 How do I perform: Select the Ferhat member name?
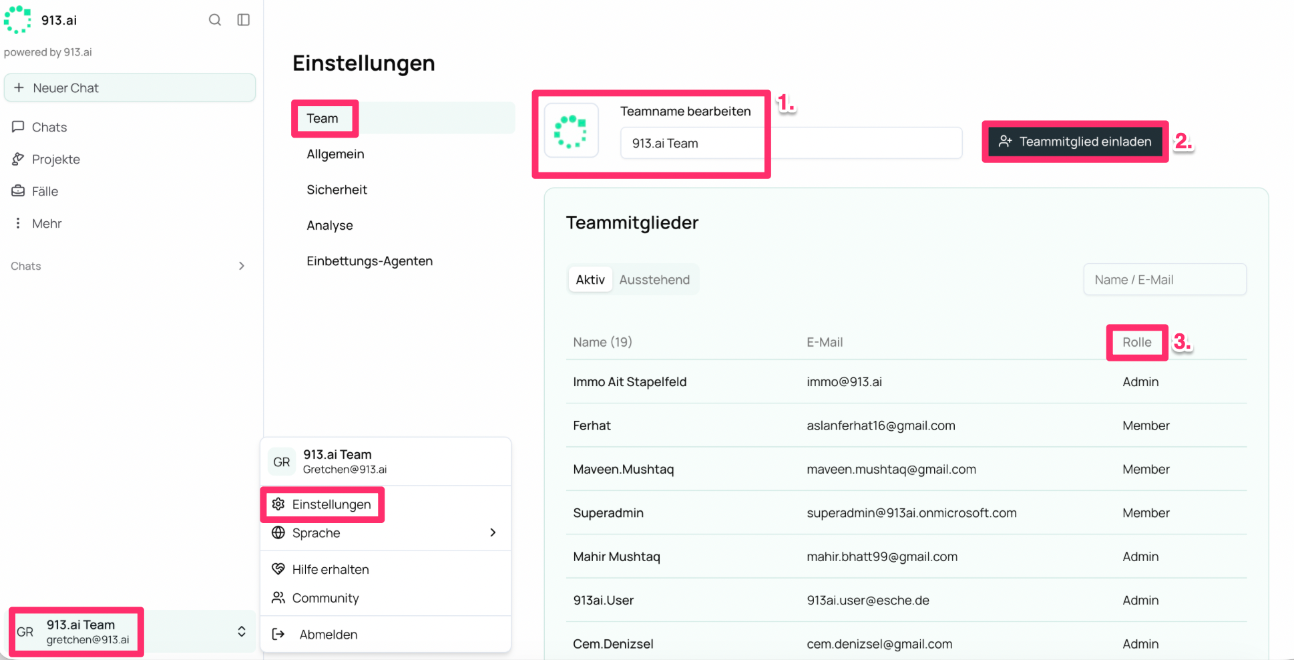pyautogui.click(x=592, y=426)
